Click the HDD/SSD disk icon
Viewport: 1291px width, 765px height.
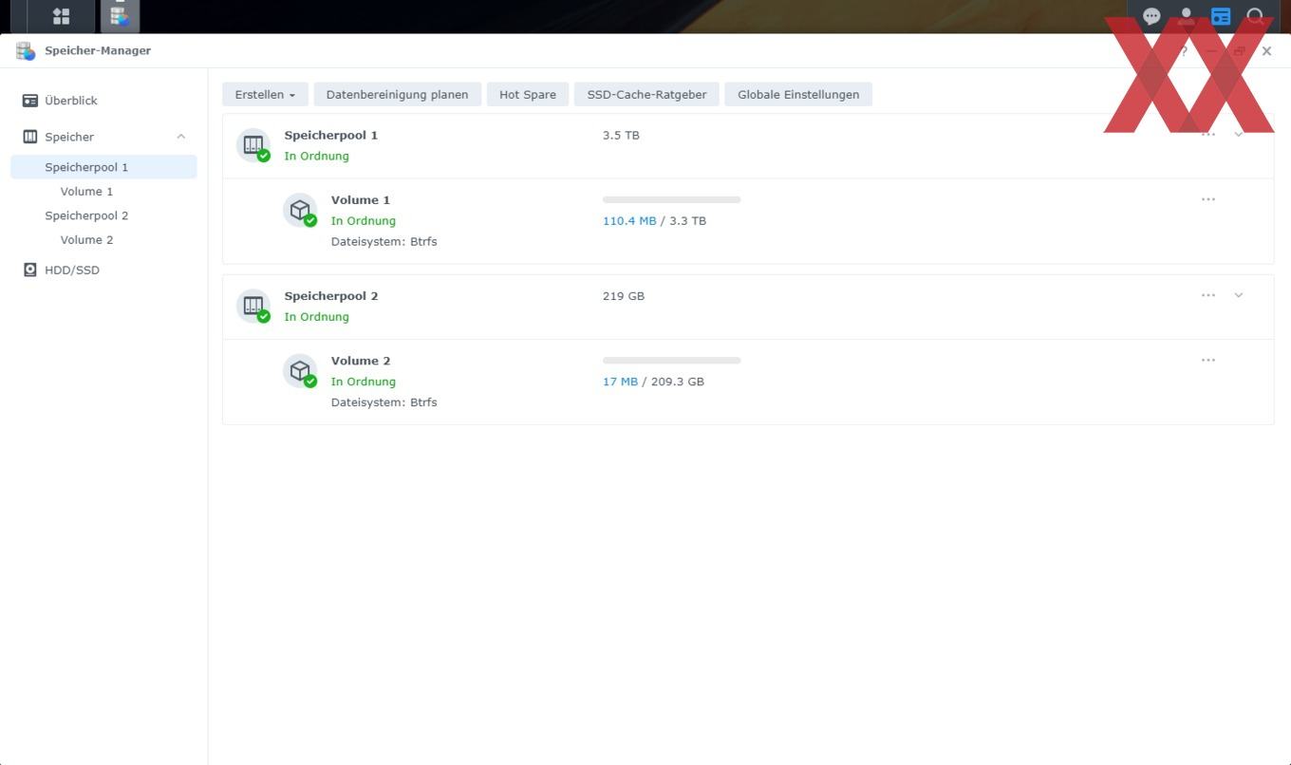click(30, 270)
